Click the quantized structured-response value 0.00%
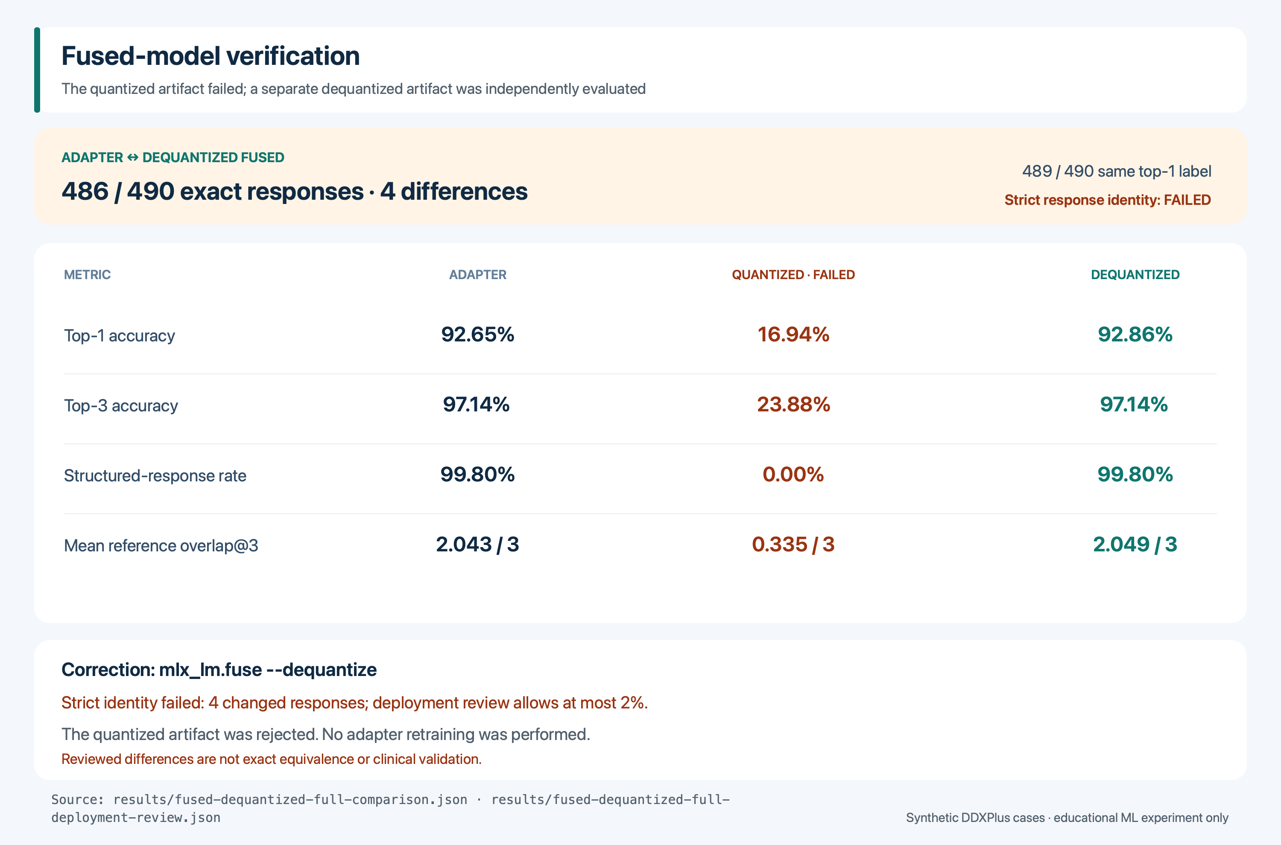Image resolution: width=1281 pixels, height=845 pixels. pos(793,475)
